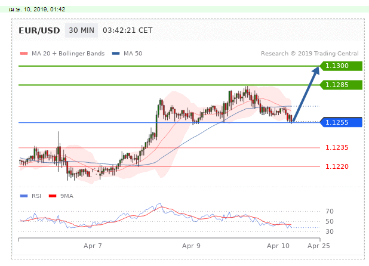Screen dimensions: 369x266
Task: Click the 1.1285 resistance price tag
Action: click(x=341, y=85)
